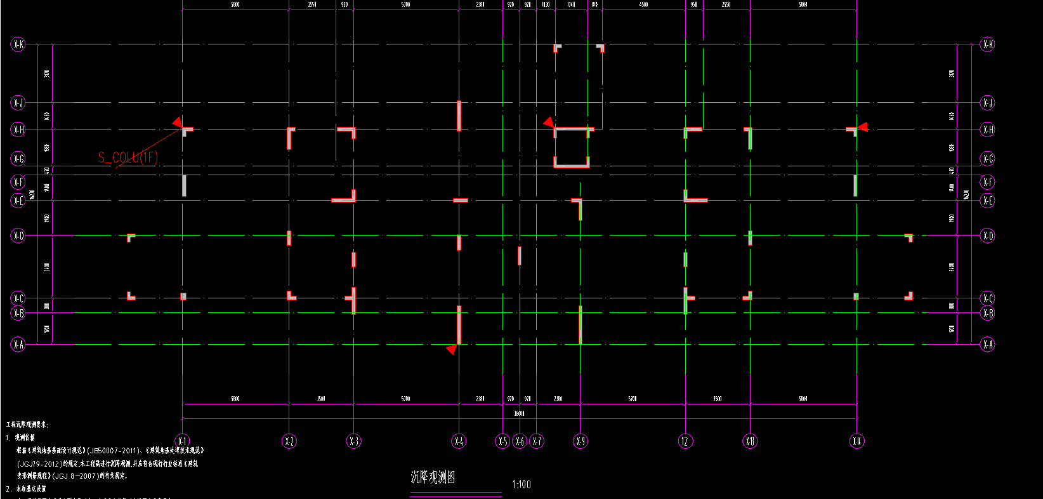Pick the X-2 axis bubble
1043x499 pixels.
[289, 441]
